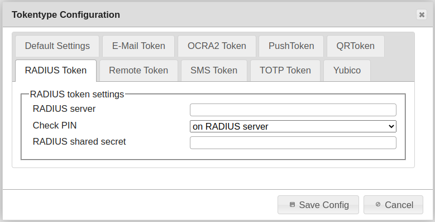Click the disk icon on Save Config

coord(292,205)
